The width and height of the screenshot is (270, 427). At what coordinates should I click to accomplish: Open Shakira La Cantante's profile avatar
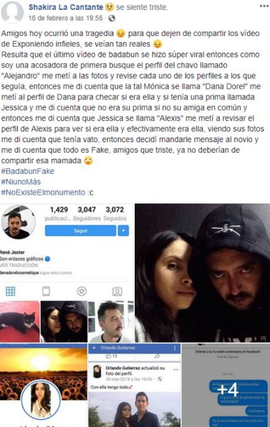click(x=12, y=12)
